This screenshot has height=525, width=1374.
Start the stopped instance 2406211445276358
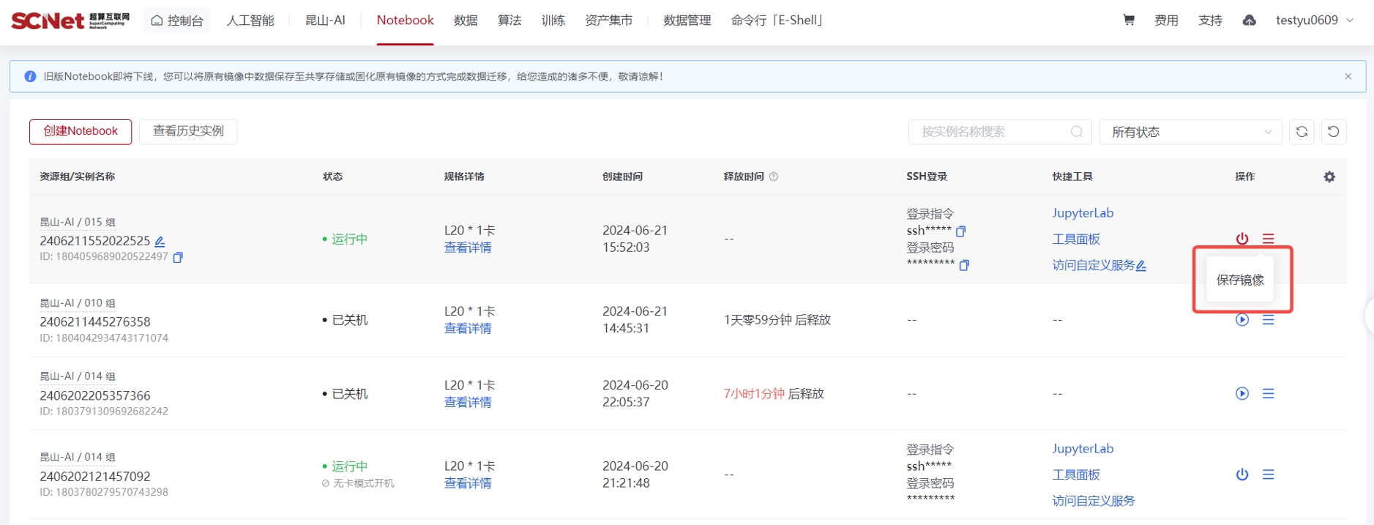1242,320
